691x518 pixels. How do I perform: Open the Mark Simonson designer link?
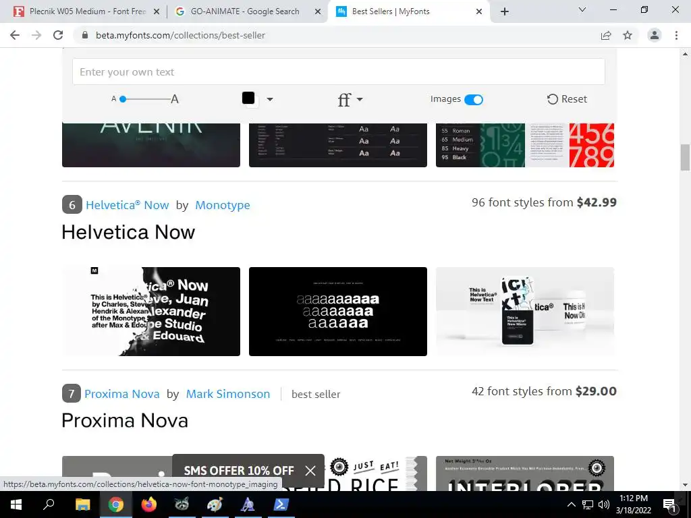pos(228,394)
